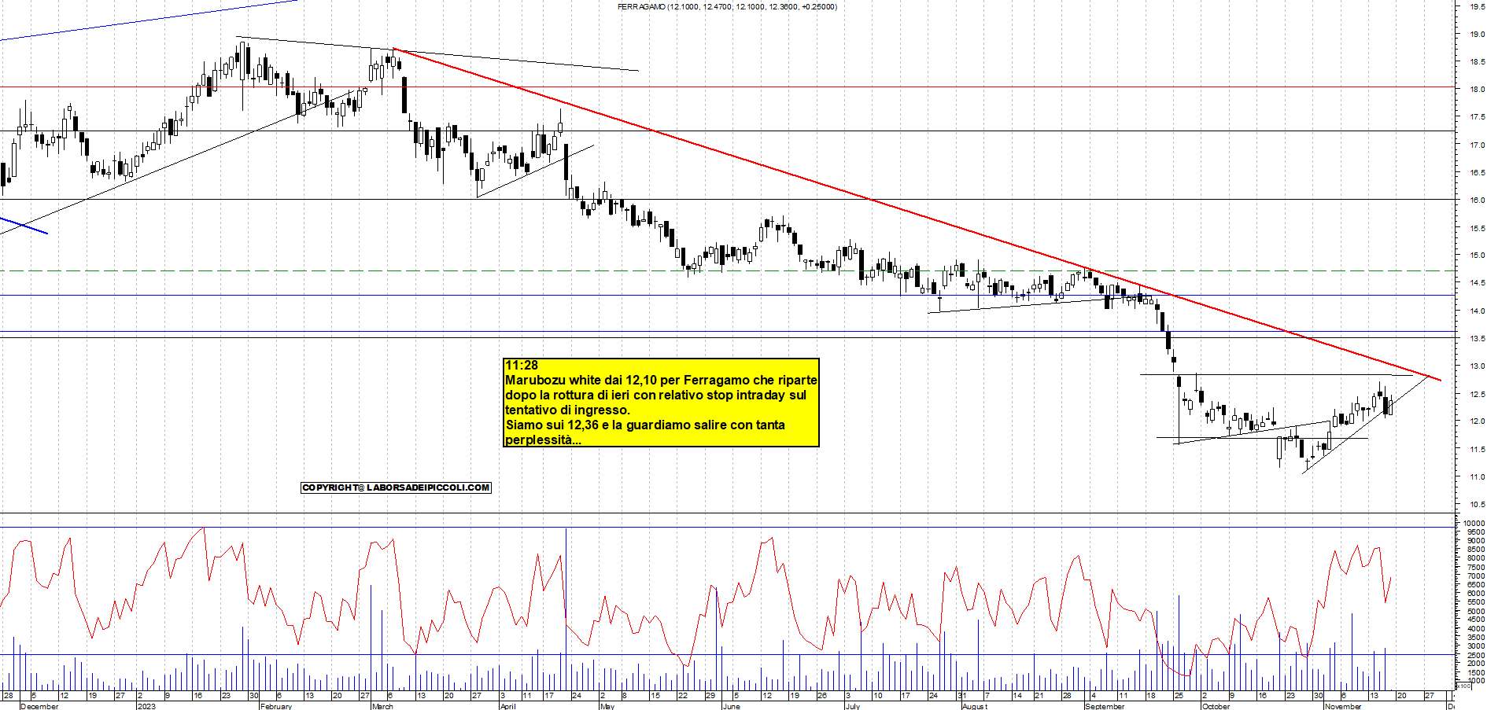Click the 2023 year label on time axis
The height and width of the screenshot is (710, 1487).
pyautogui.click(x=146, y=706)
